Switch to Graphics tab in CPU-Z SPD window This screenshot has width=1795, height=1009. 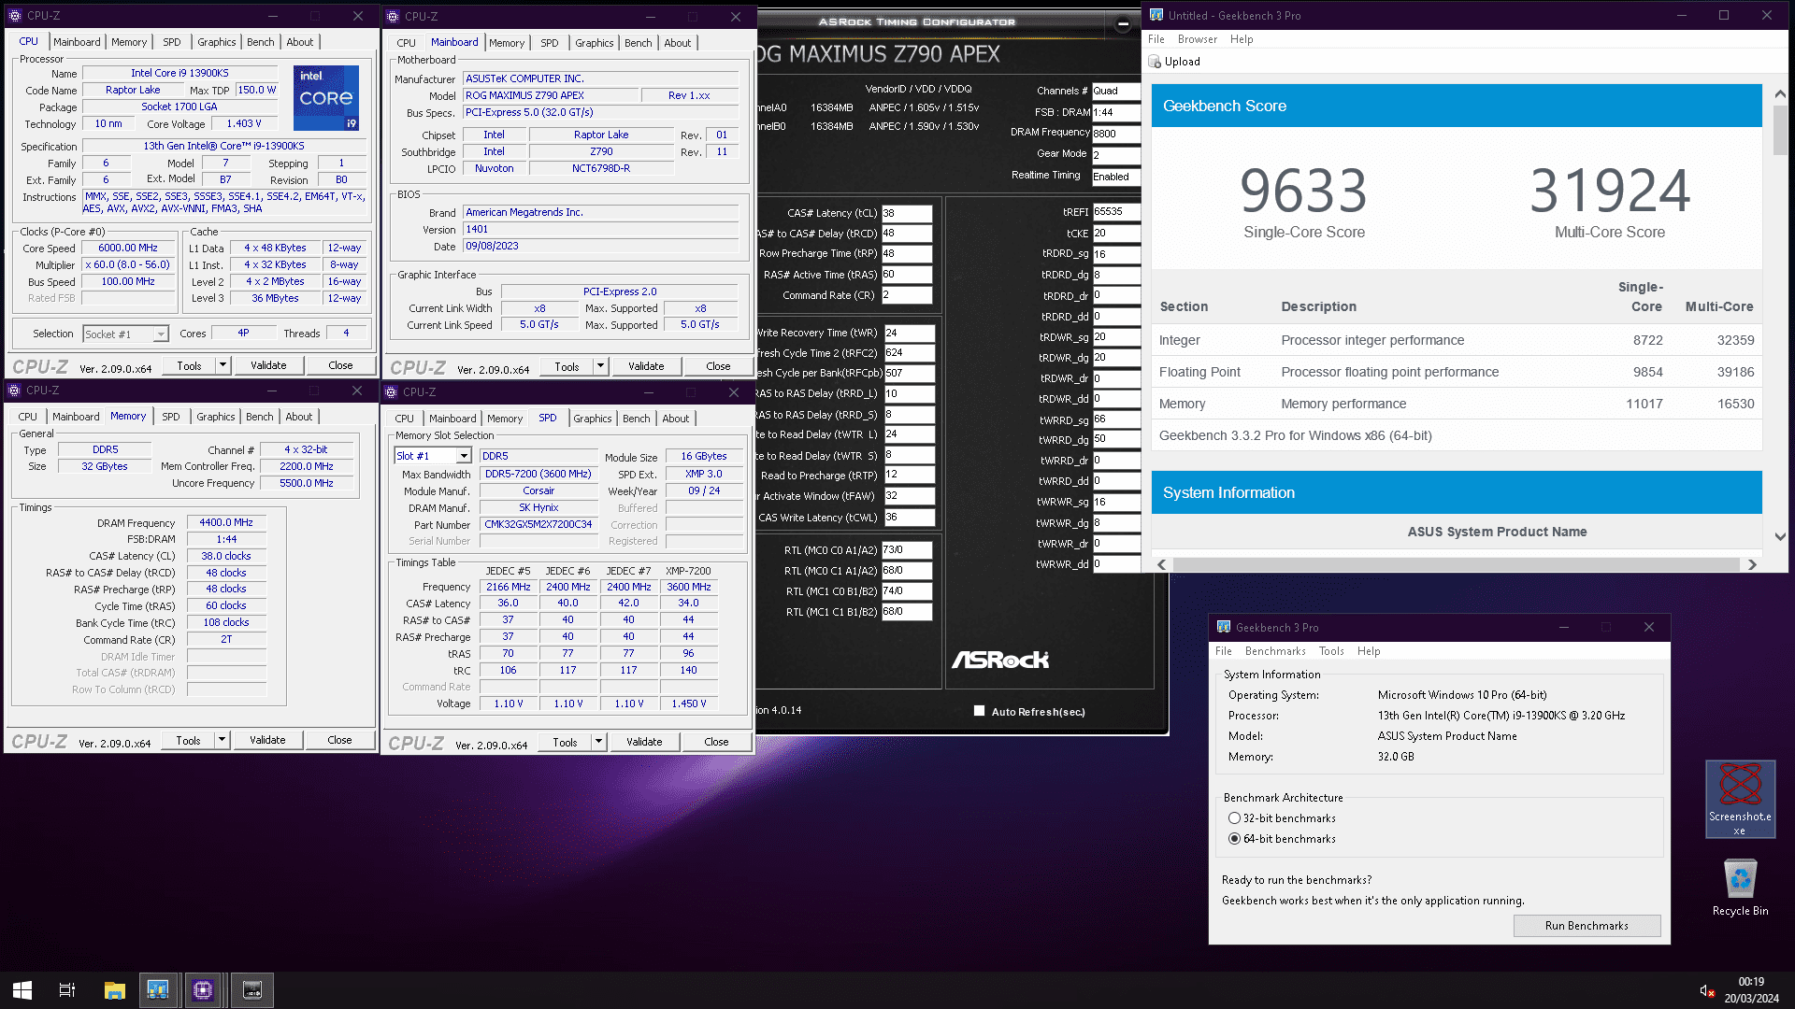(593, 419)
